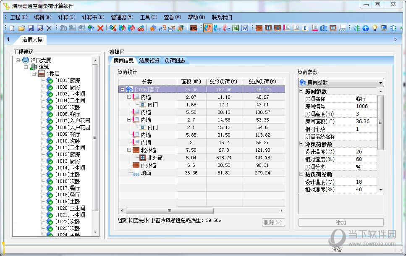Click the blue accessibility figure icon
The width and height of the screenshot is (406, 256).
(x=365, y=28)
